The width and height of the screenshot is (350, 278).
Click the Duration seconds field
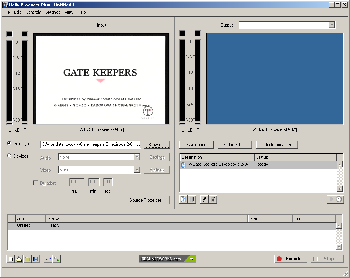click(108, 182)
